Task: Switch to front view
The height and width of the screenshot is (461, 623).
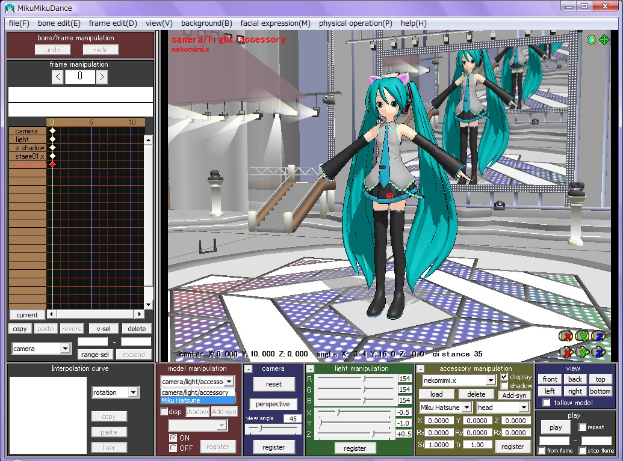Action: [550, 379]
